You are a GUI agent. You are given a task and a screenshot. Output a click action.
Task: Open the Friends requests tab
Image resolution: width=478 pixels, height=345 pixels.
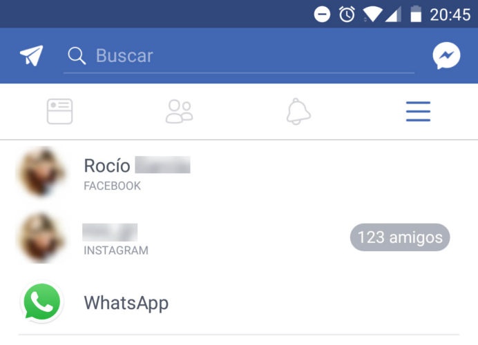click(x=180, y=112)
